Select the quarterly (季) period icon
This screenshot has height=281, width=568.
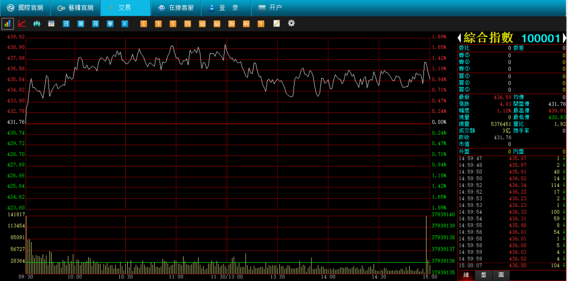click(x=110, y=24)
